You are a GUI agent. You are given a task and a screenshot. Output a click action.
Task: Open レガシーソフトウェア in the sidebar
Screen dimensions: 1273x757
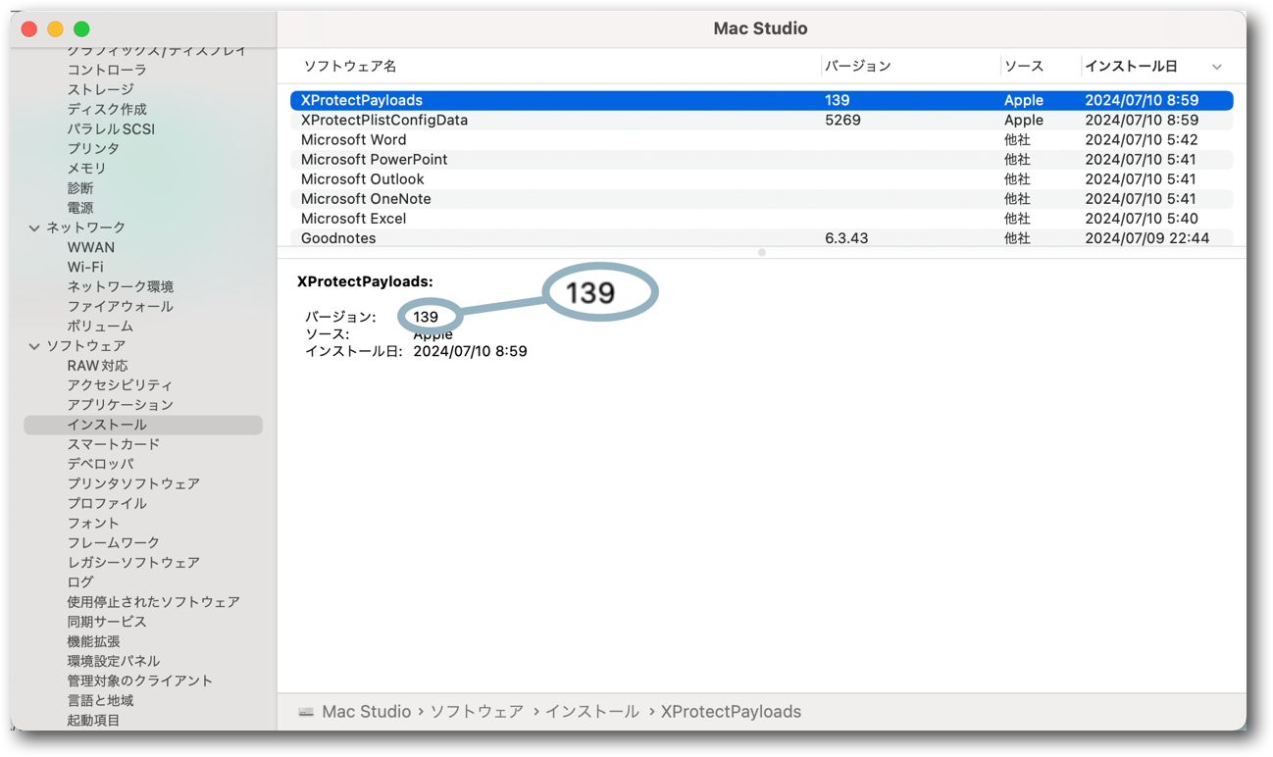pyautogui.click(x=133, y=562)
